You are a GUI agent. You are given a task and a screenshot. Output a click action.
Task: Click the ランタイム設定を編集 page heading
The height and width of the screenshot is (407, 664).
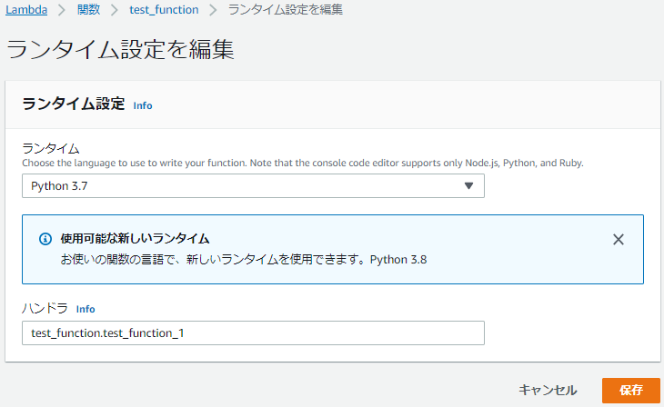(x=121, y=50)
